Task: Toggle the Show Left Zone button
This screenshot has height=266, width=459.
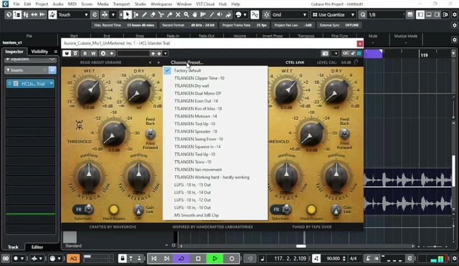Action: pyautogui.click(x=421, y=15)
